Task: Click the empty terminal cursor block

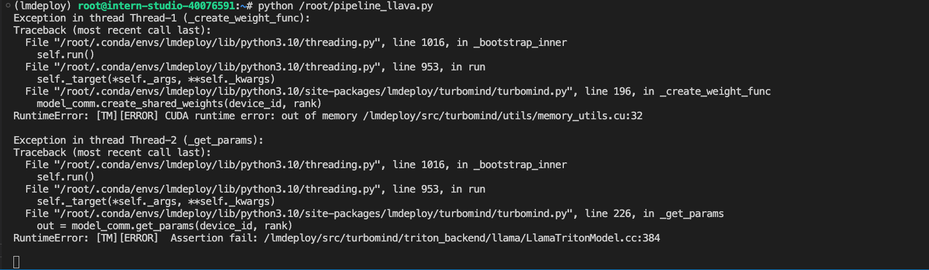Action: [16, 262]
